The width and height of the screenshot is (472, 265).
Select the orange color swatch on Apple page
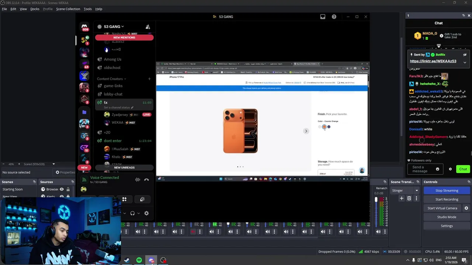coord(324,127)
